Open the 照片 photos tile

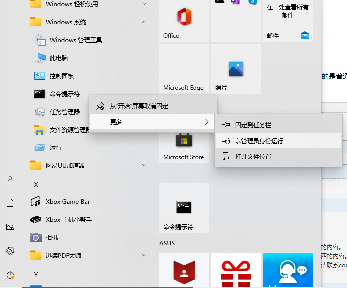[x=236, y=69]
